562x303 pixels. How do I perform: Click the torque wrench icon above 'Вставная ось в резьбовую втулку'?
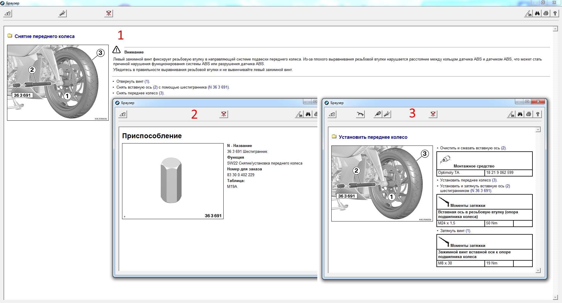tap(444, 202)
